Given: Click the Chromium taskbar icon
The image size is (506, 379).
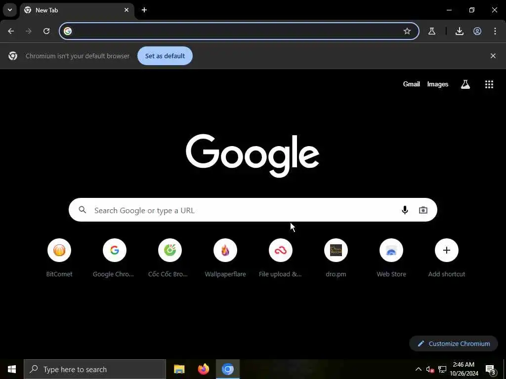Looking at the screenshot, I should tap(227, 369).
